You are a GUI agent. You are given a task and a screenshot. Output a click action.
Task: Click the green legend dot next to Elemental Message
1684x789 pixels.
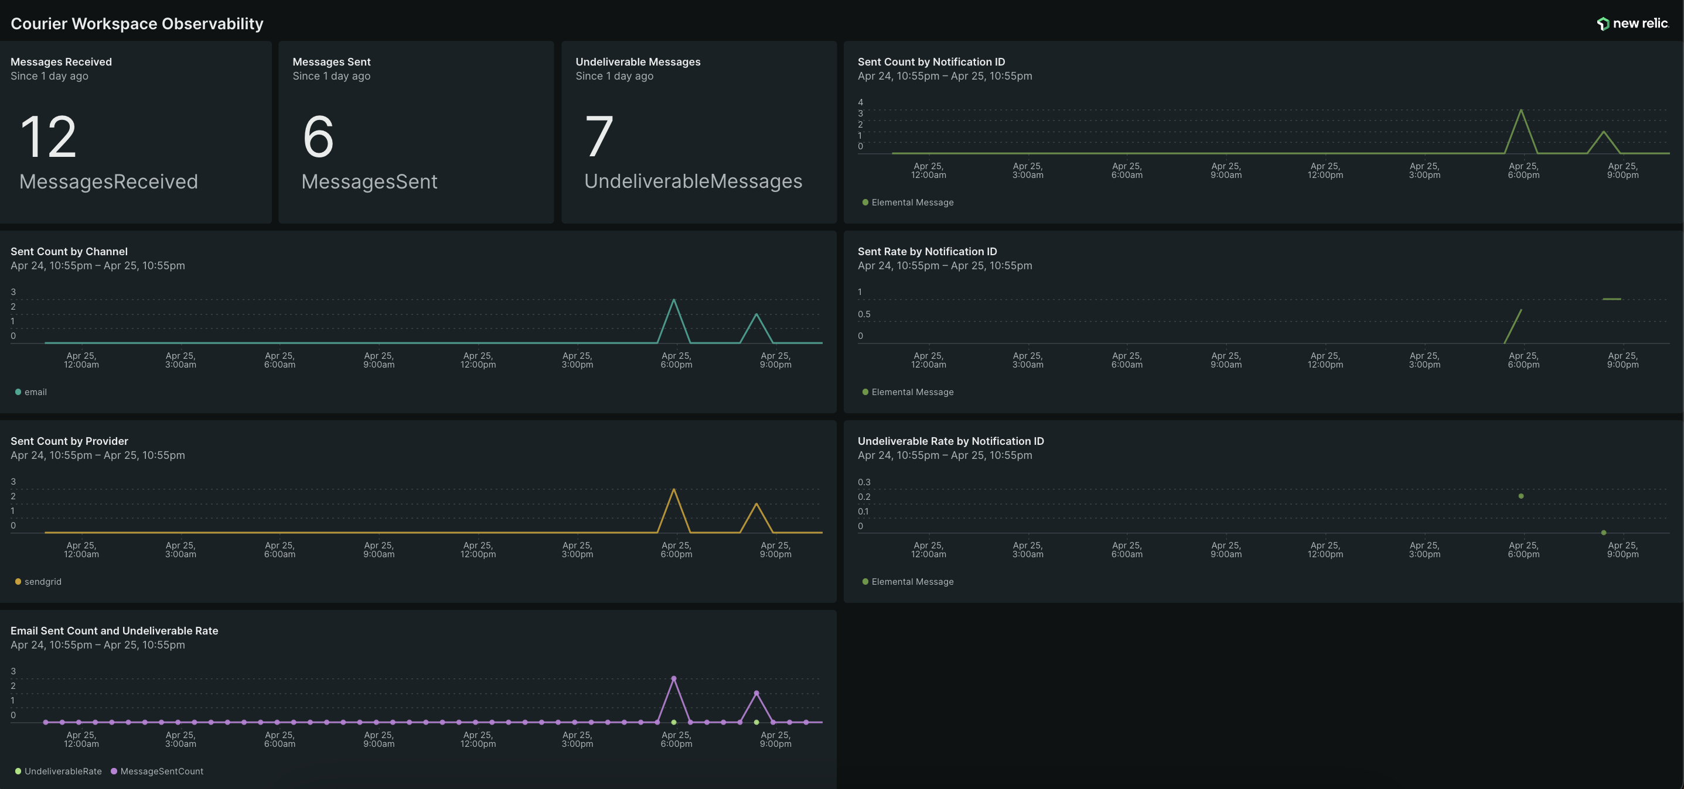pyautogui.click(x=864, y=203)
